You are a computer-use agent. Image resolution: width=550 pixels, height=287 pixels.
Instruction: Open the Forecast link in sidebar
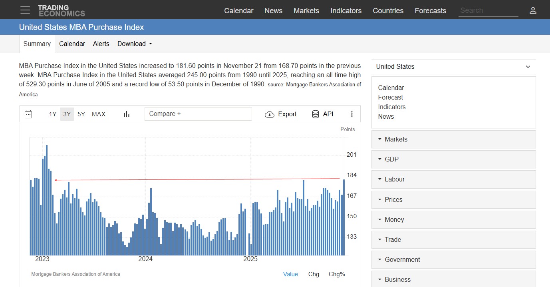390,98
